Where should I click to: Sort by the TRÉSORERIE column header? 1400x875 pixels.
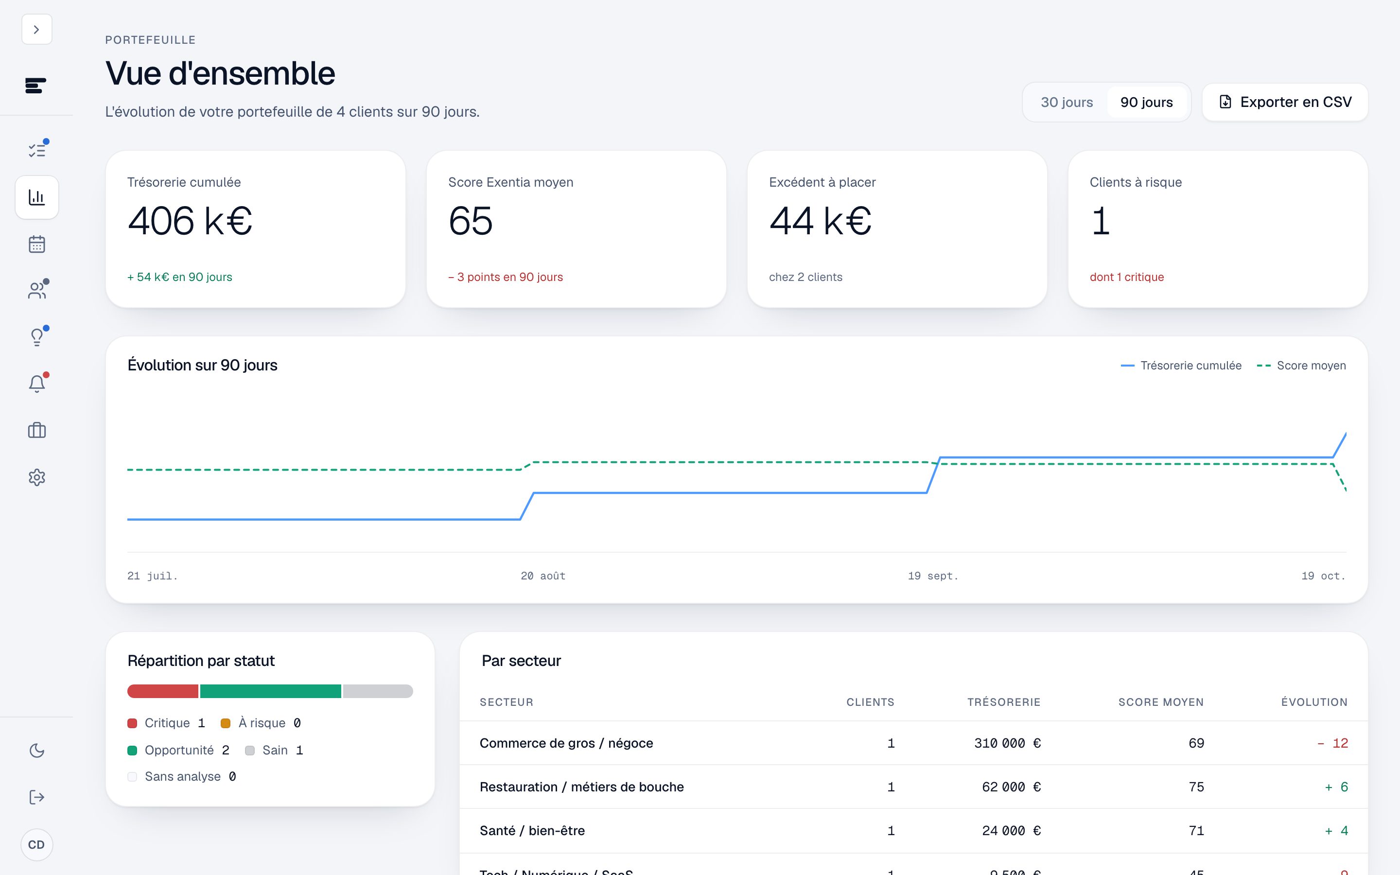[1004, 702]
